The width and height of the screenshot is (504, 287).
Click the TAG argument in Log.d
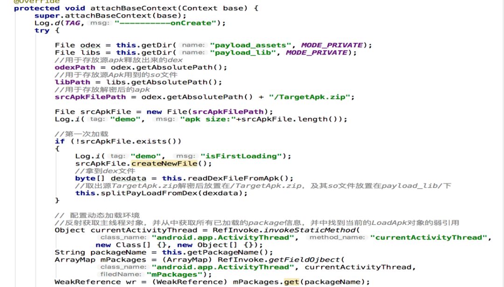click(x=73, y=23)
